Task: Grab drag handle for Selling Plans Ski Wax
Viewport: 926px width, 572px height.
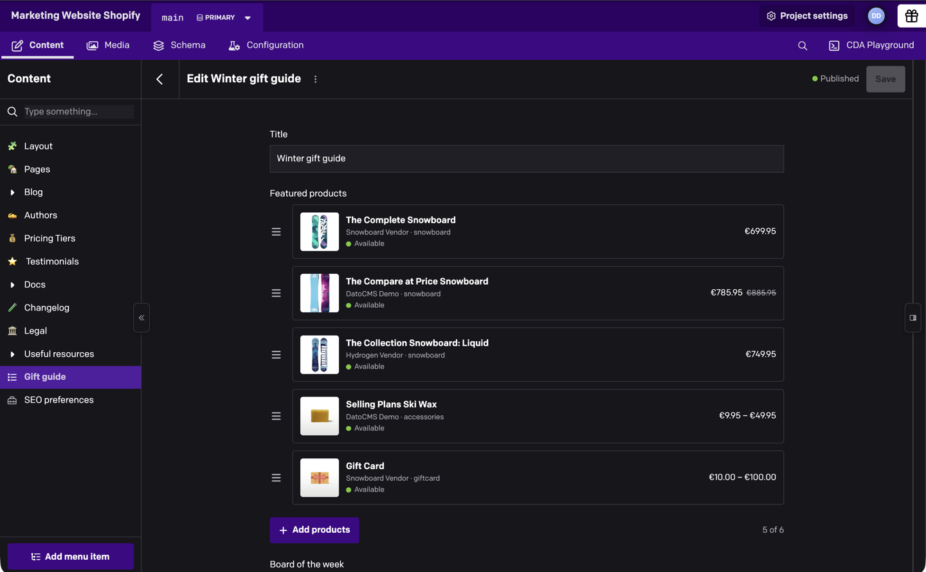Action: coord(276,416)
